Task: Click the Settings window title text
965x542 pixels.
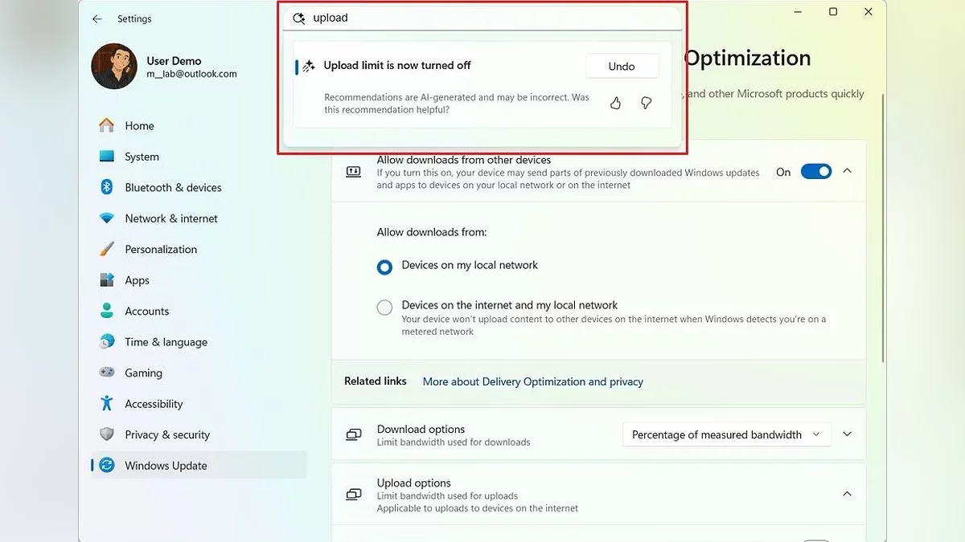Action: (134, 18)
